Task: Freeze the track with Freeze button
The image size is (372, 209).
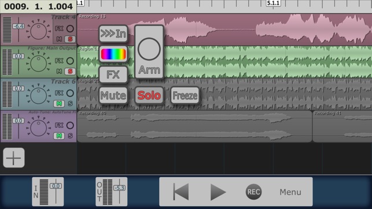Action: click(x=185, y=95)
